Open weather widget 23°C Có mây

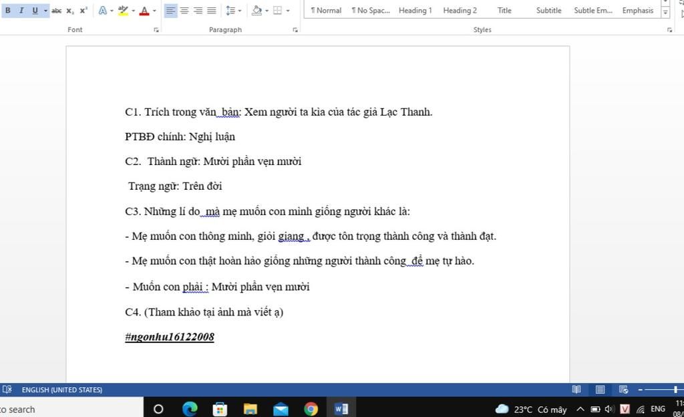tap(531, 409)
